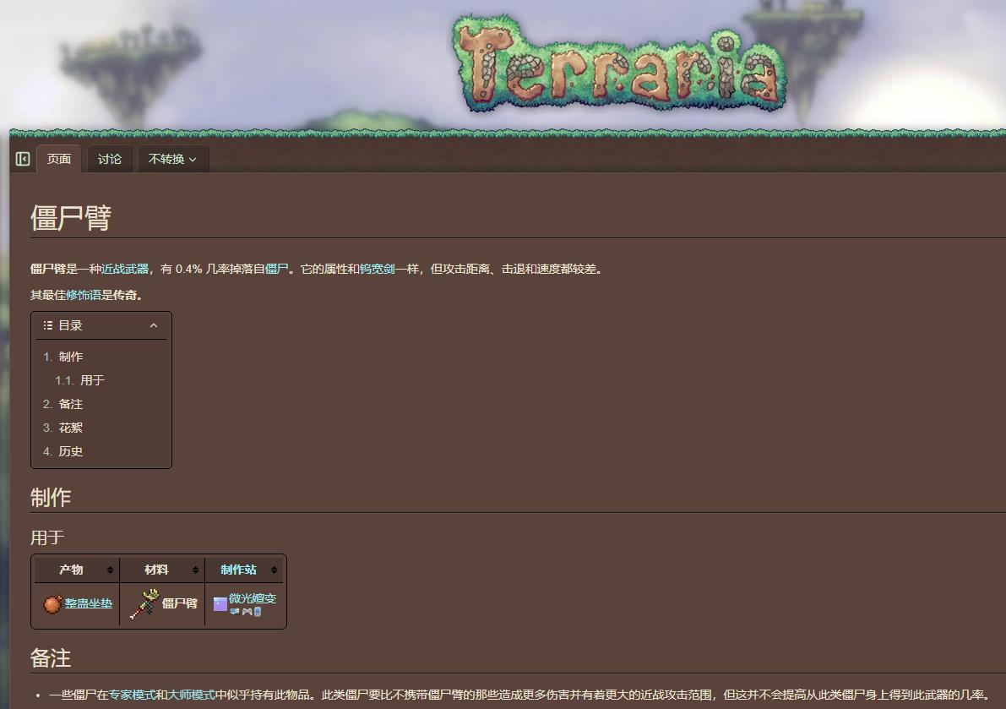Open the 专家模式 link
The width and height of the screenshot is (1006, 709).
[x=132, y=695]
